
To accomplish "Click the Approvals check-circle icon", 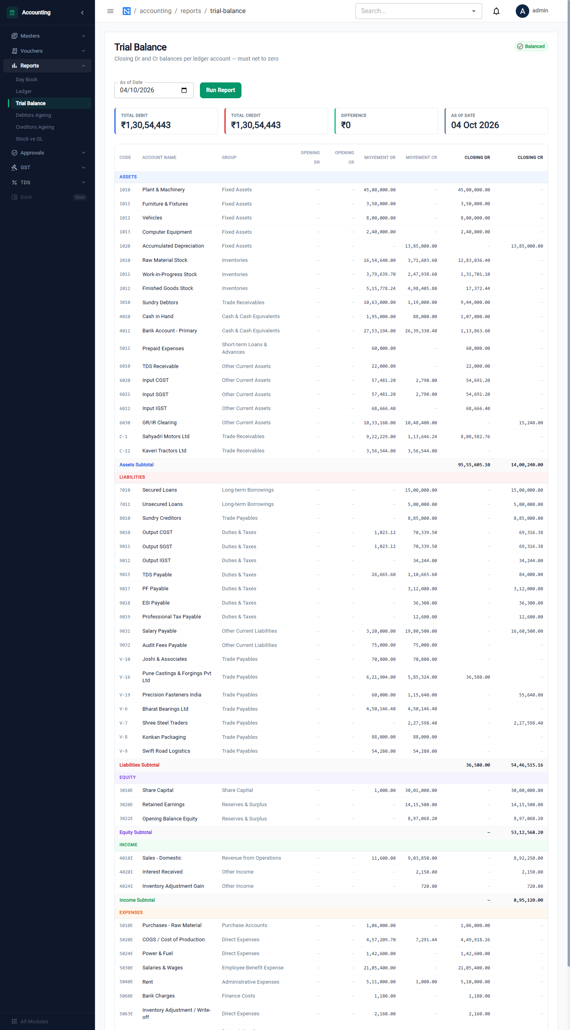I will pyautogui.click(x=14, y=153).
